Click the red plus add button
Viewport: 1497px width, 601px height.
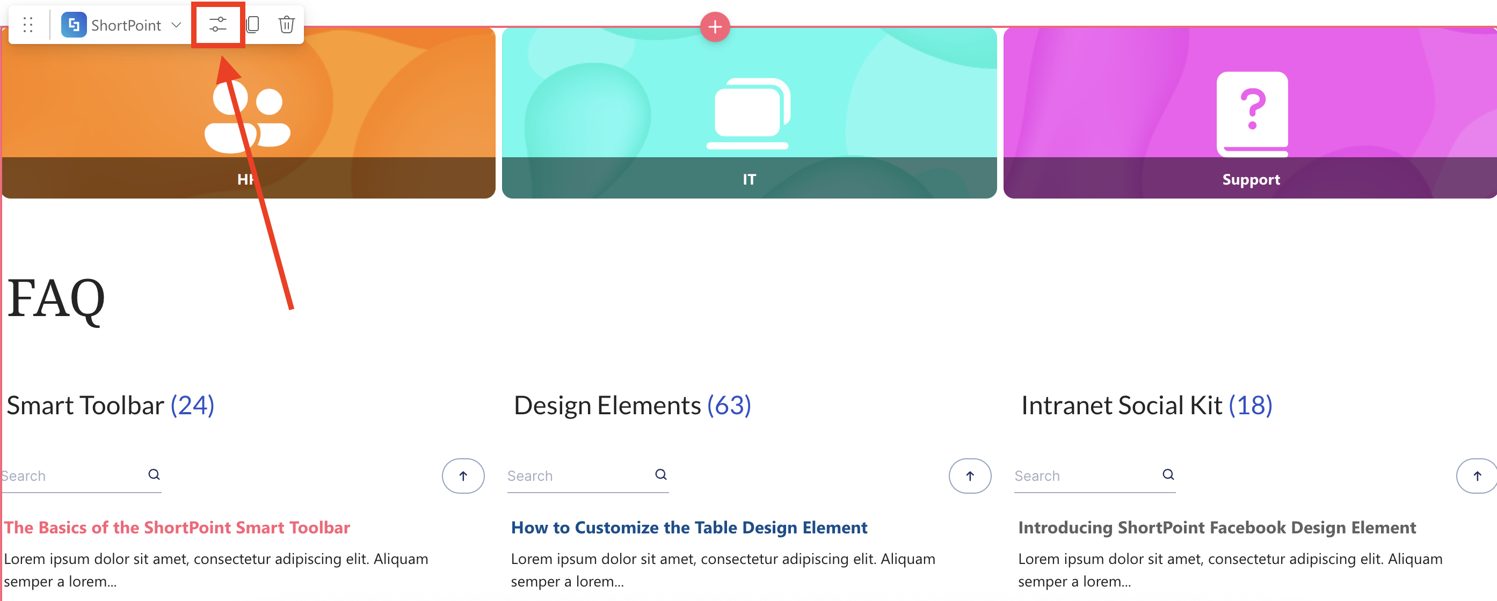click(x=715, y=27)
